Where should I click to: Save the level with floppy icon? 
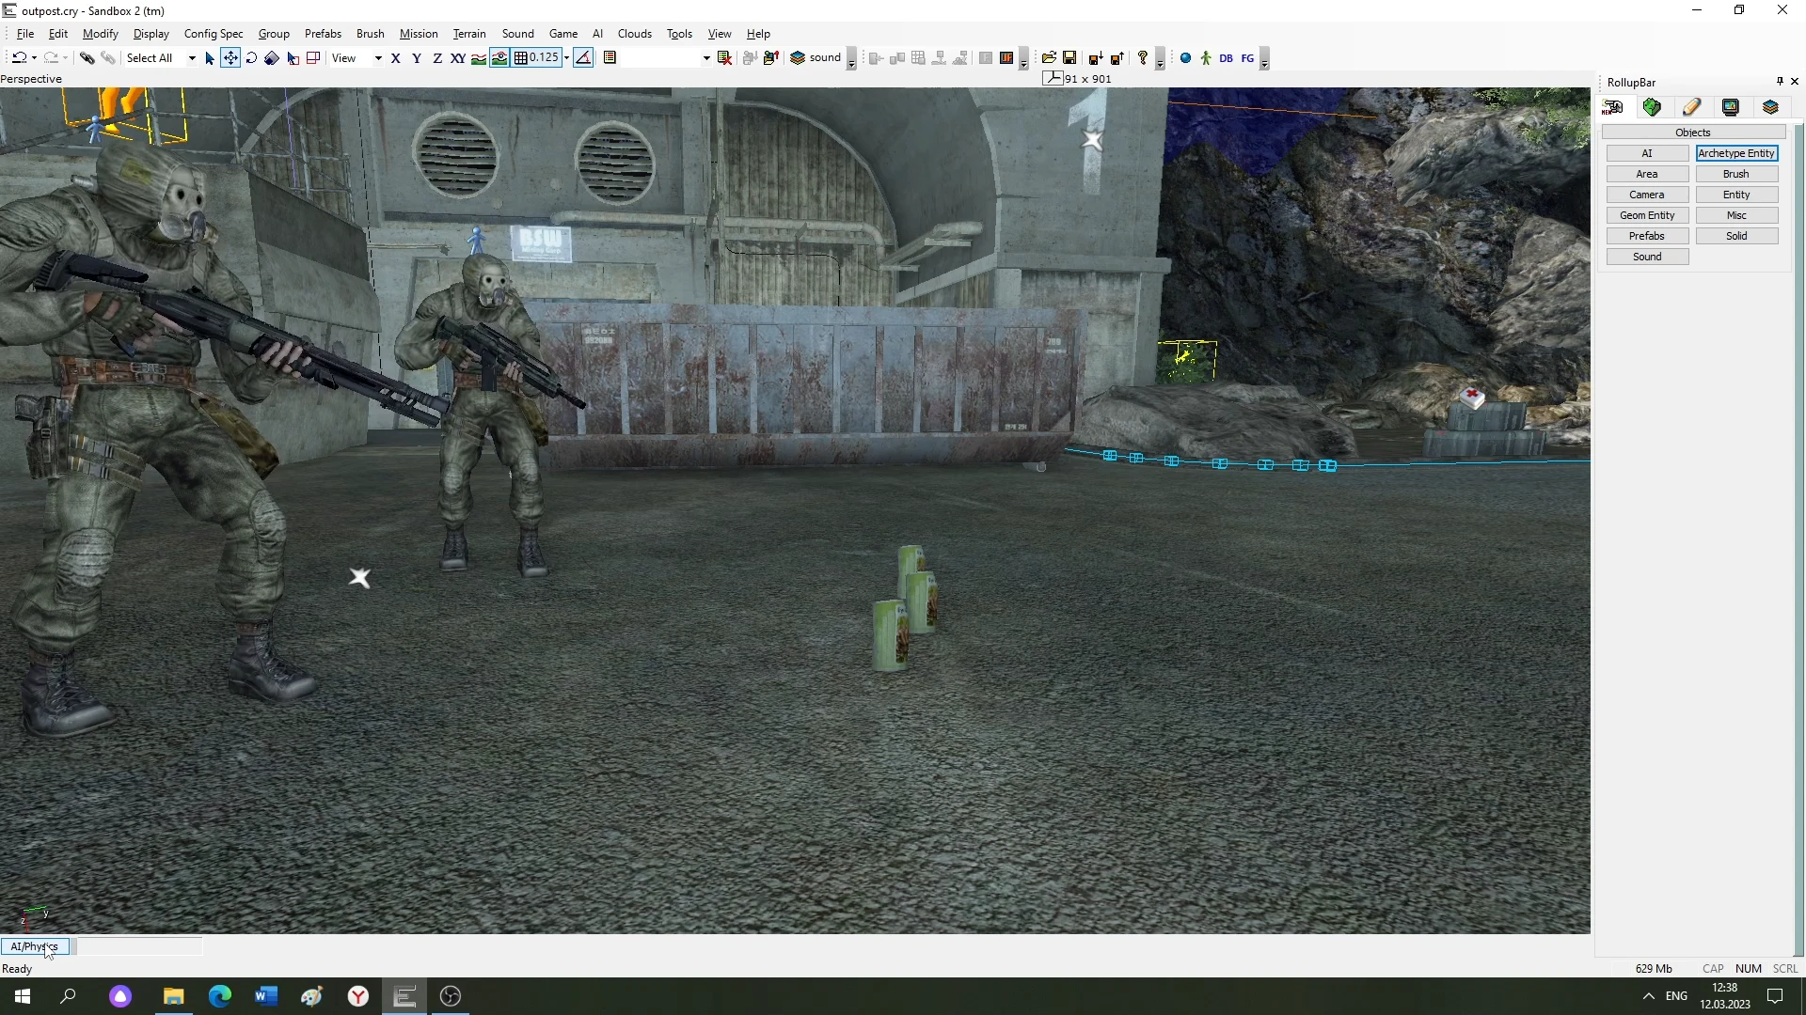click(x=1069, y=58)
